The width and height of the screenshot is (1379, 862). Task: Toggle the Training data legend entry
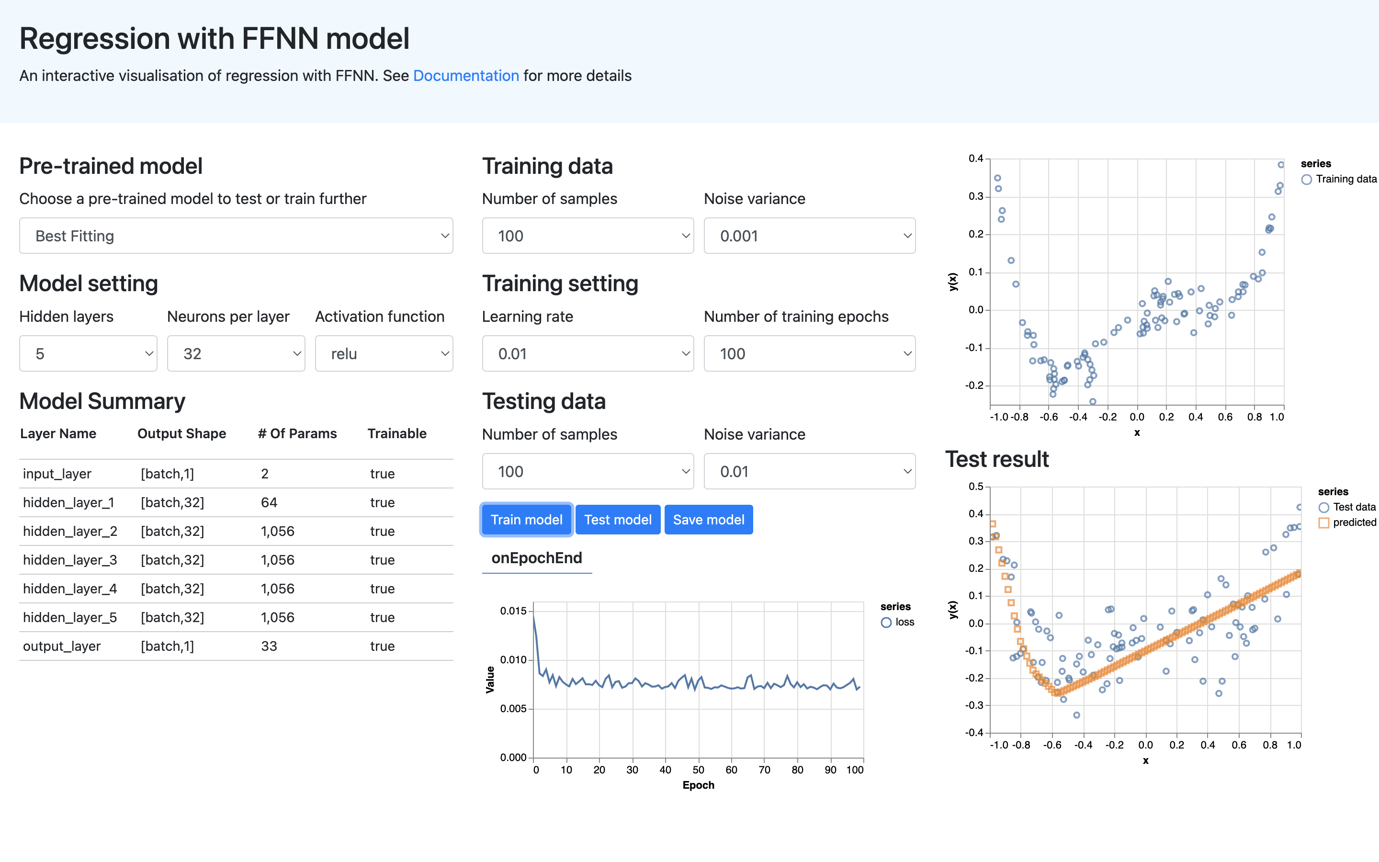point(1339,179)
